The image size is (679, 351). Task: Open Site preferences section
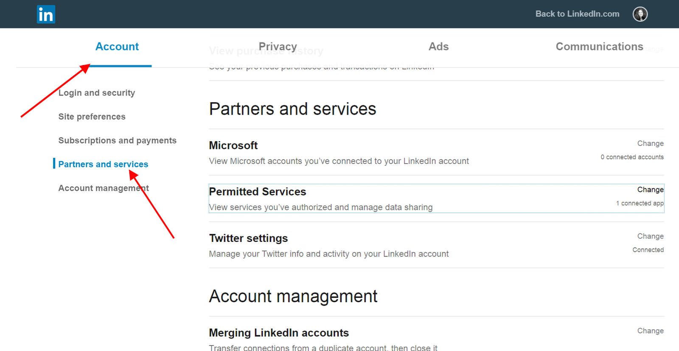pyautogui.click(x=92, y=116)
